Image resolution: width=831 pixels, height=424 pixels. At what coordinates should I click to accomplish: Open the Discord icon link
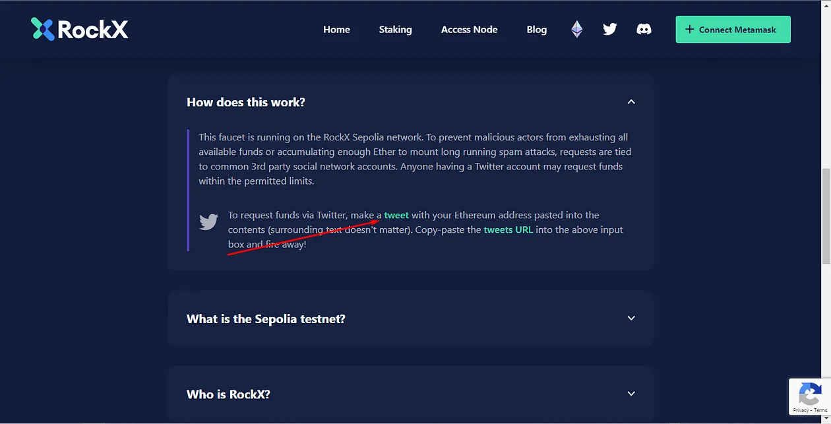pos(644,29)
